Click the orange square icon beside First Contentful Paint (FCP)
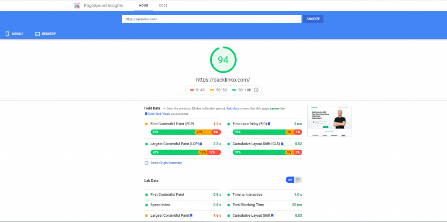447x222 pixels. [147, 124]
